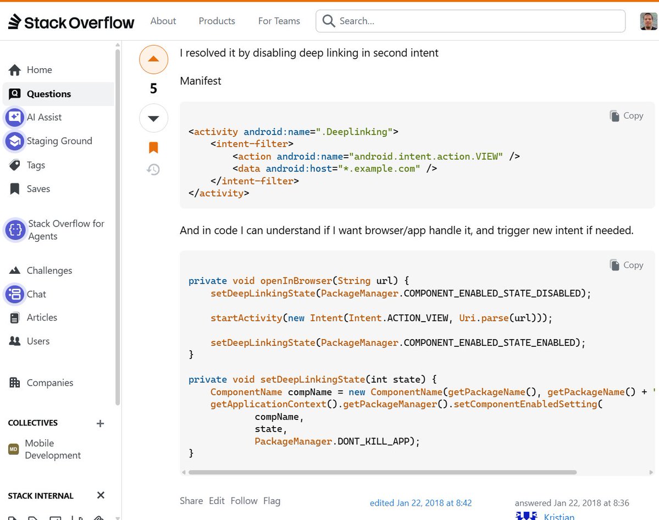Click the 'Manifest' paragraph text

[x=201, y=81]
